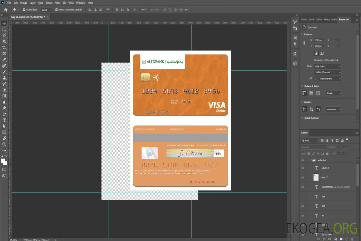Hide Layer 3 via its eye icon
This screenshot has width=361, height=241.
point(303,178)
